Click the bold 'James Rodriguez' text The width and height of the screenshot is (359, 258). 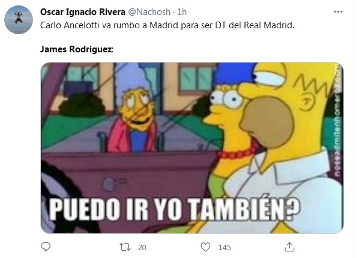tap(76, 49)
